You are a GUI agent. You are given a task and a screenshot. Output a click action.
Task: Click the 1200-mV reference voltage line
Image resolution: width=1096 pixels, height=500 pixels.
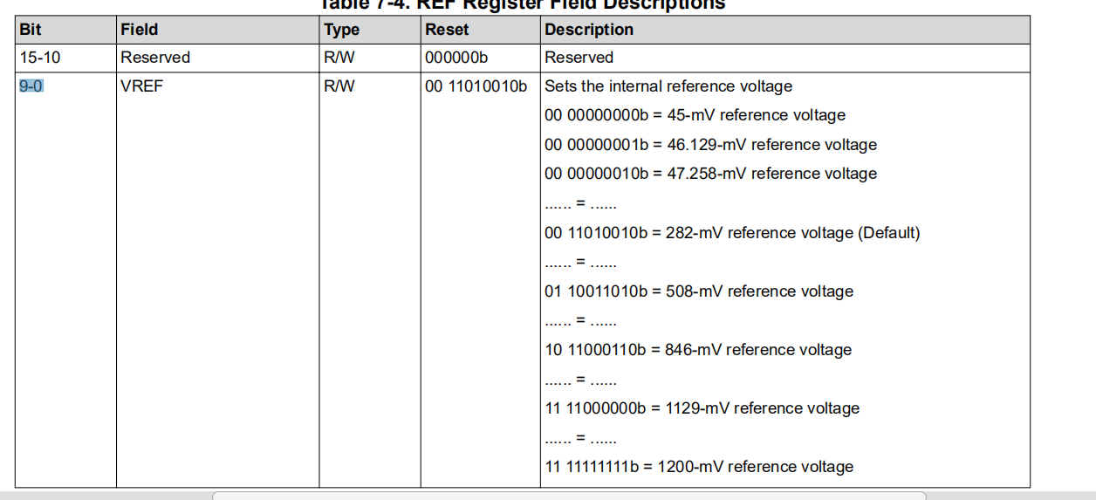[699, 467]
